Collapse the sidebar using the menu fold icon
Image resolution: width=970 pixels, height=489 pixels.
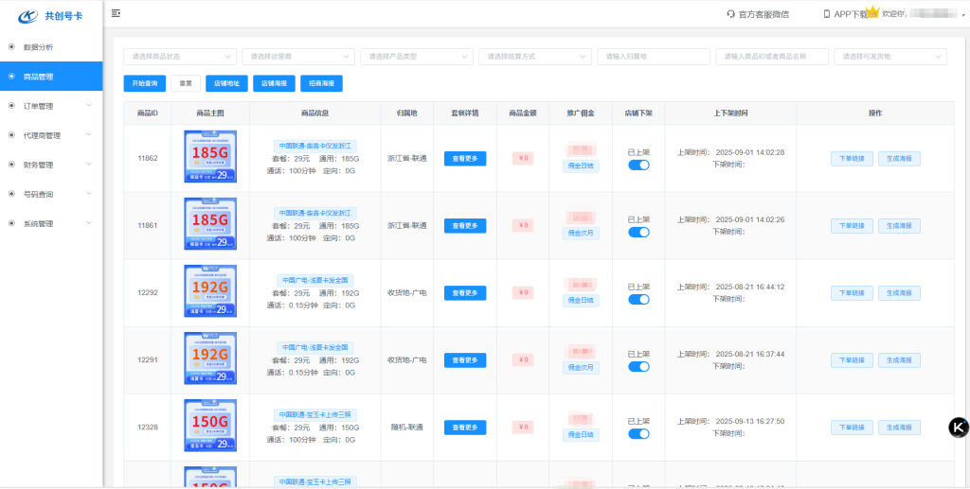pyautogui.click(x=116, y=13)
